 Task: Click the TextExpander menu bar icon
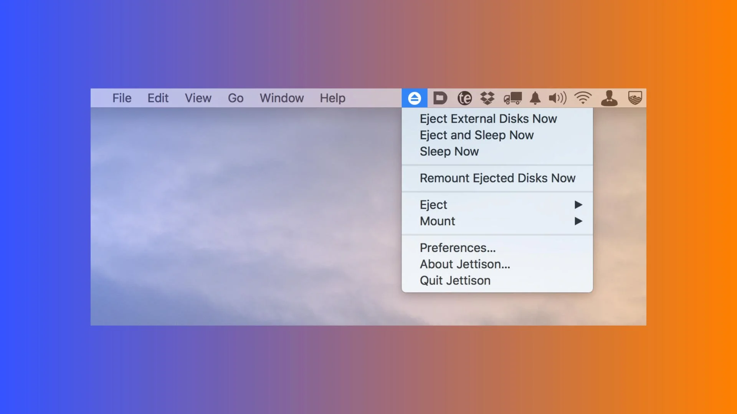(464, 98)
